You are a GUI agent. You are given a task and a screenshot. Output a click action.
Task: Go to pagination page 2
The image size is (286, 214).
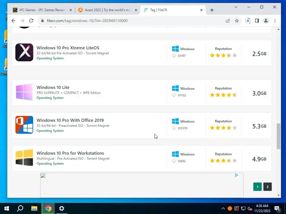[x=267, y=187]
